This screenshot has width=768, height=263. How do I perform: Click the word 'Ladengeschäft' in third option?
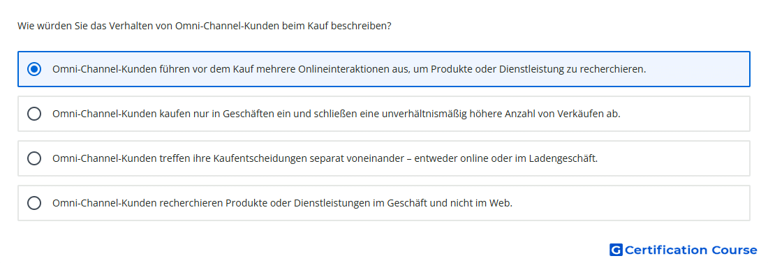(x=568, y=158)
